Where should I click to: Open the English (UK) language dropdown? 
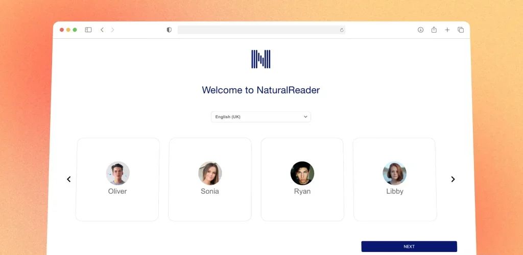point(261,117)
